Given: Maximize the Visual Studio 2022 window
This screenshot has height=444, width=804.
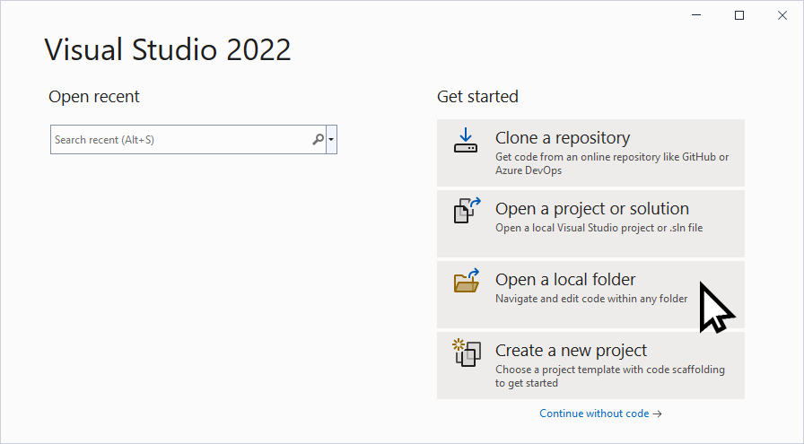Looking at the screenshot, I should click(x=739, y=15).
